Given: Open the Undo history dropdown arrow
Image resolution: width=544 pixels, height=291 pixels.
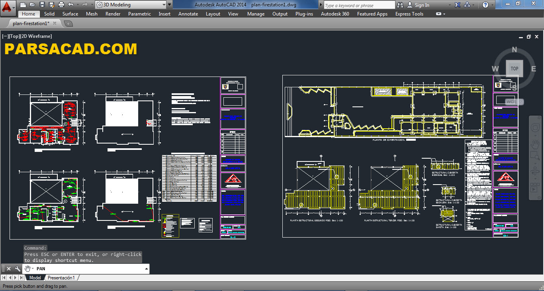Looking at the screenshot, I should pyautogui.click(x=77, y=5).
